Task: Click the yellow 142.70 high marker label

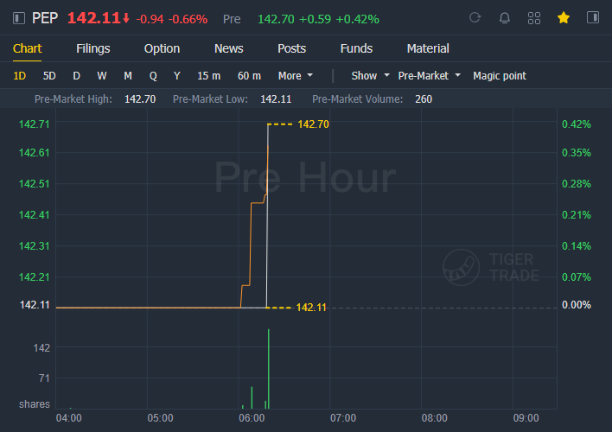Action: [x=313, y=124]
